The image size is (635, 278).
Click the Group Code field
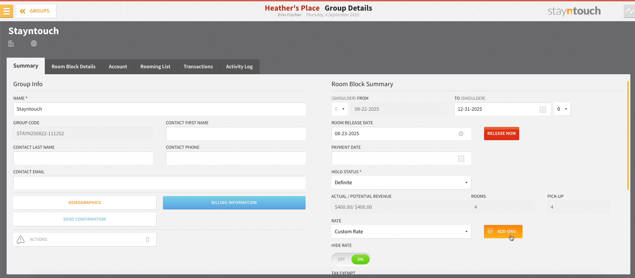click(x=83, y=134)
